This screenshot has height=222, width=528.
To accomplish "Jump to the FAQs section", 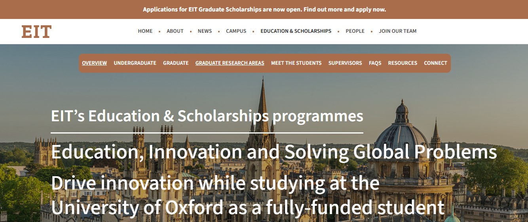I will tap(375, 63).
